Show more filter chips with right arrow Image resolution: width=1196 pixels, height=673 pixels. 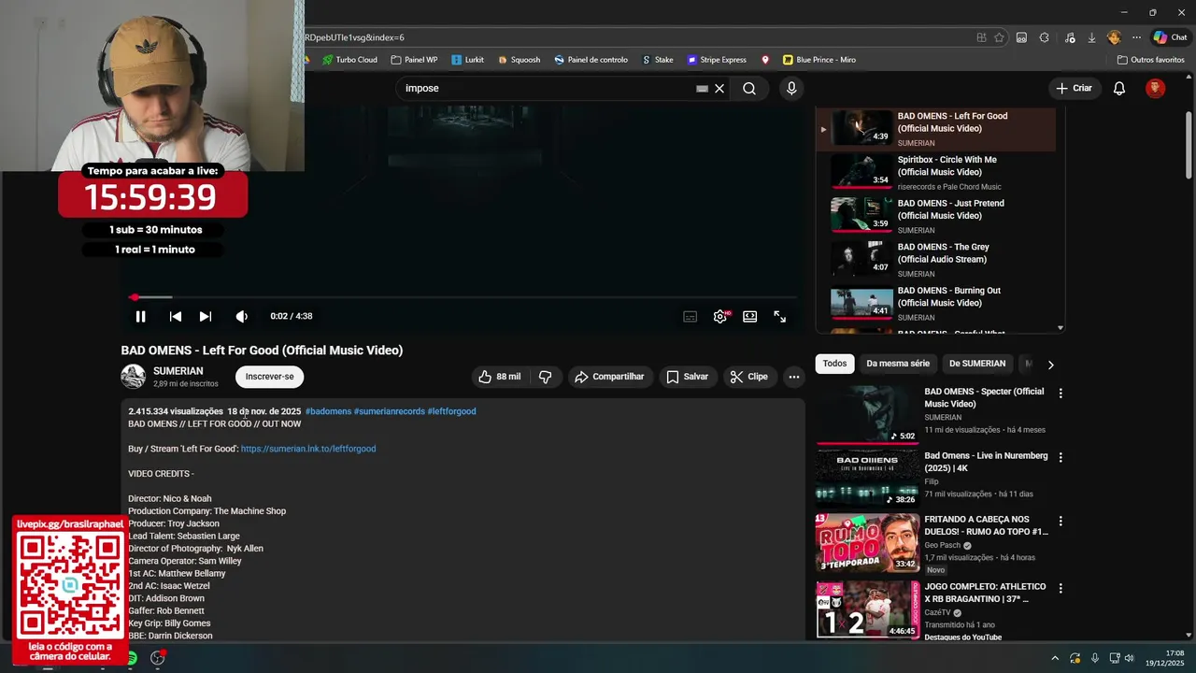pos(1050,365)
